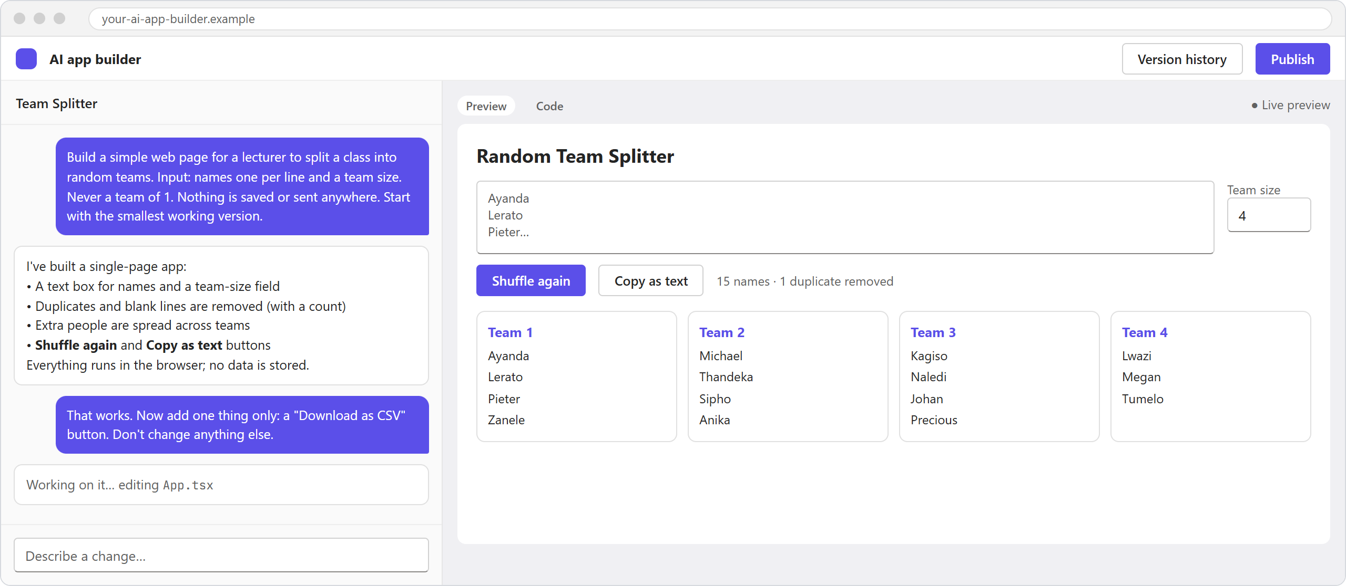Click the AI app builder purple logo
The image size is (1346, 586).
pos(26,59)
